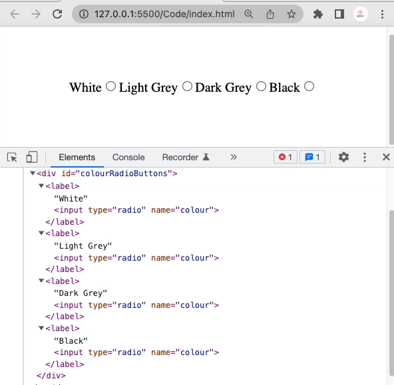Screen dimensions: 394x385
Task: Choose the Black radio button
Action: point(309,86)
